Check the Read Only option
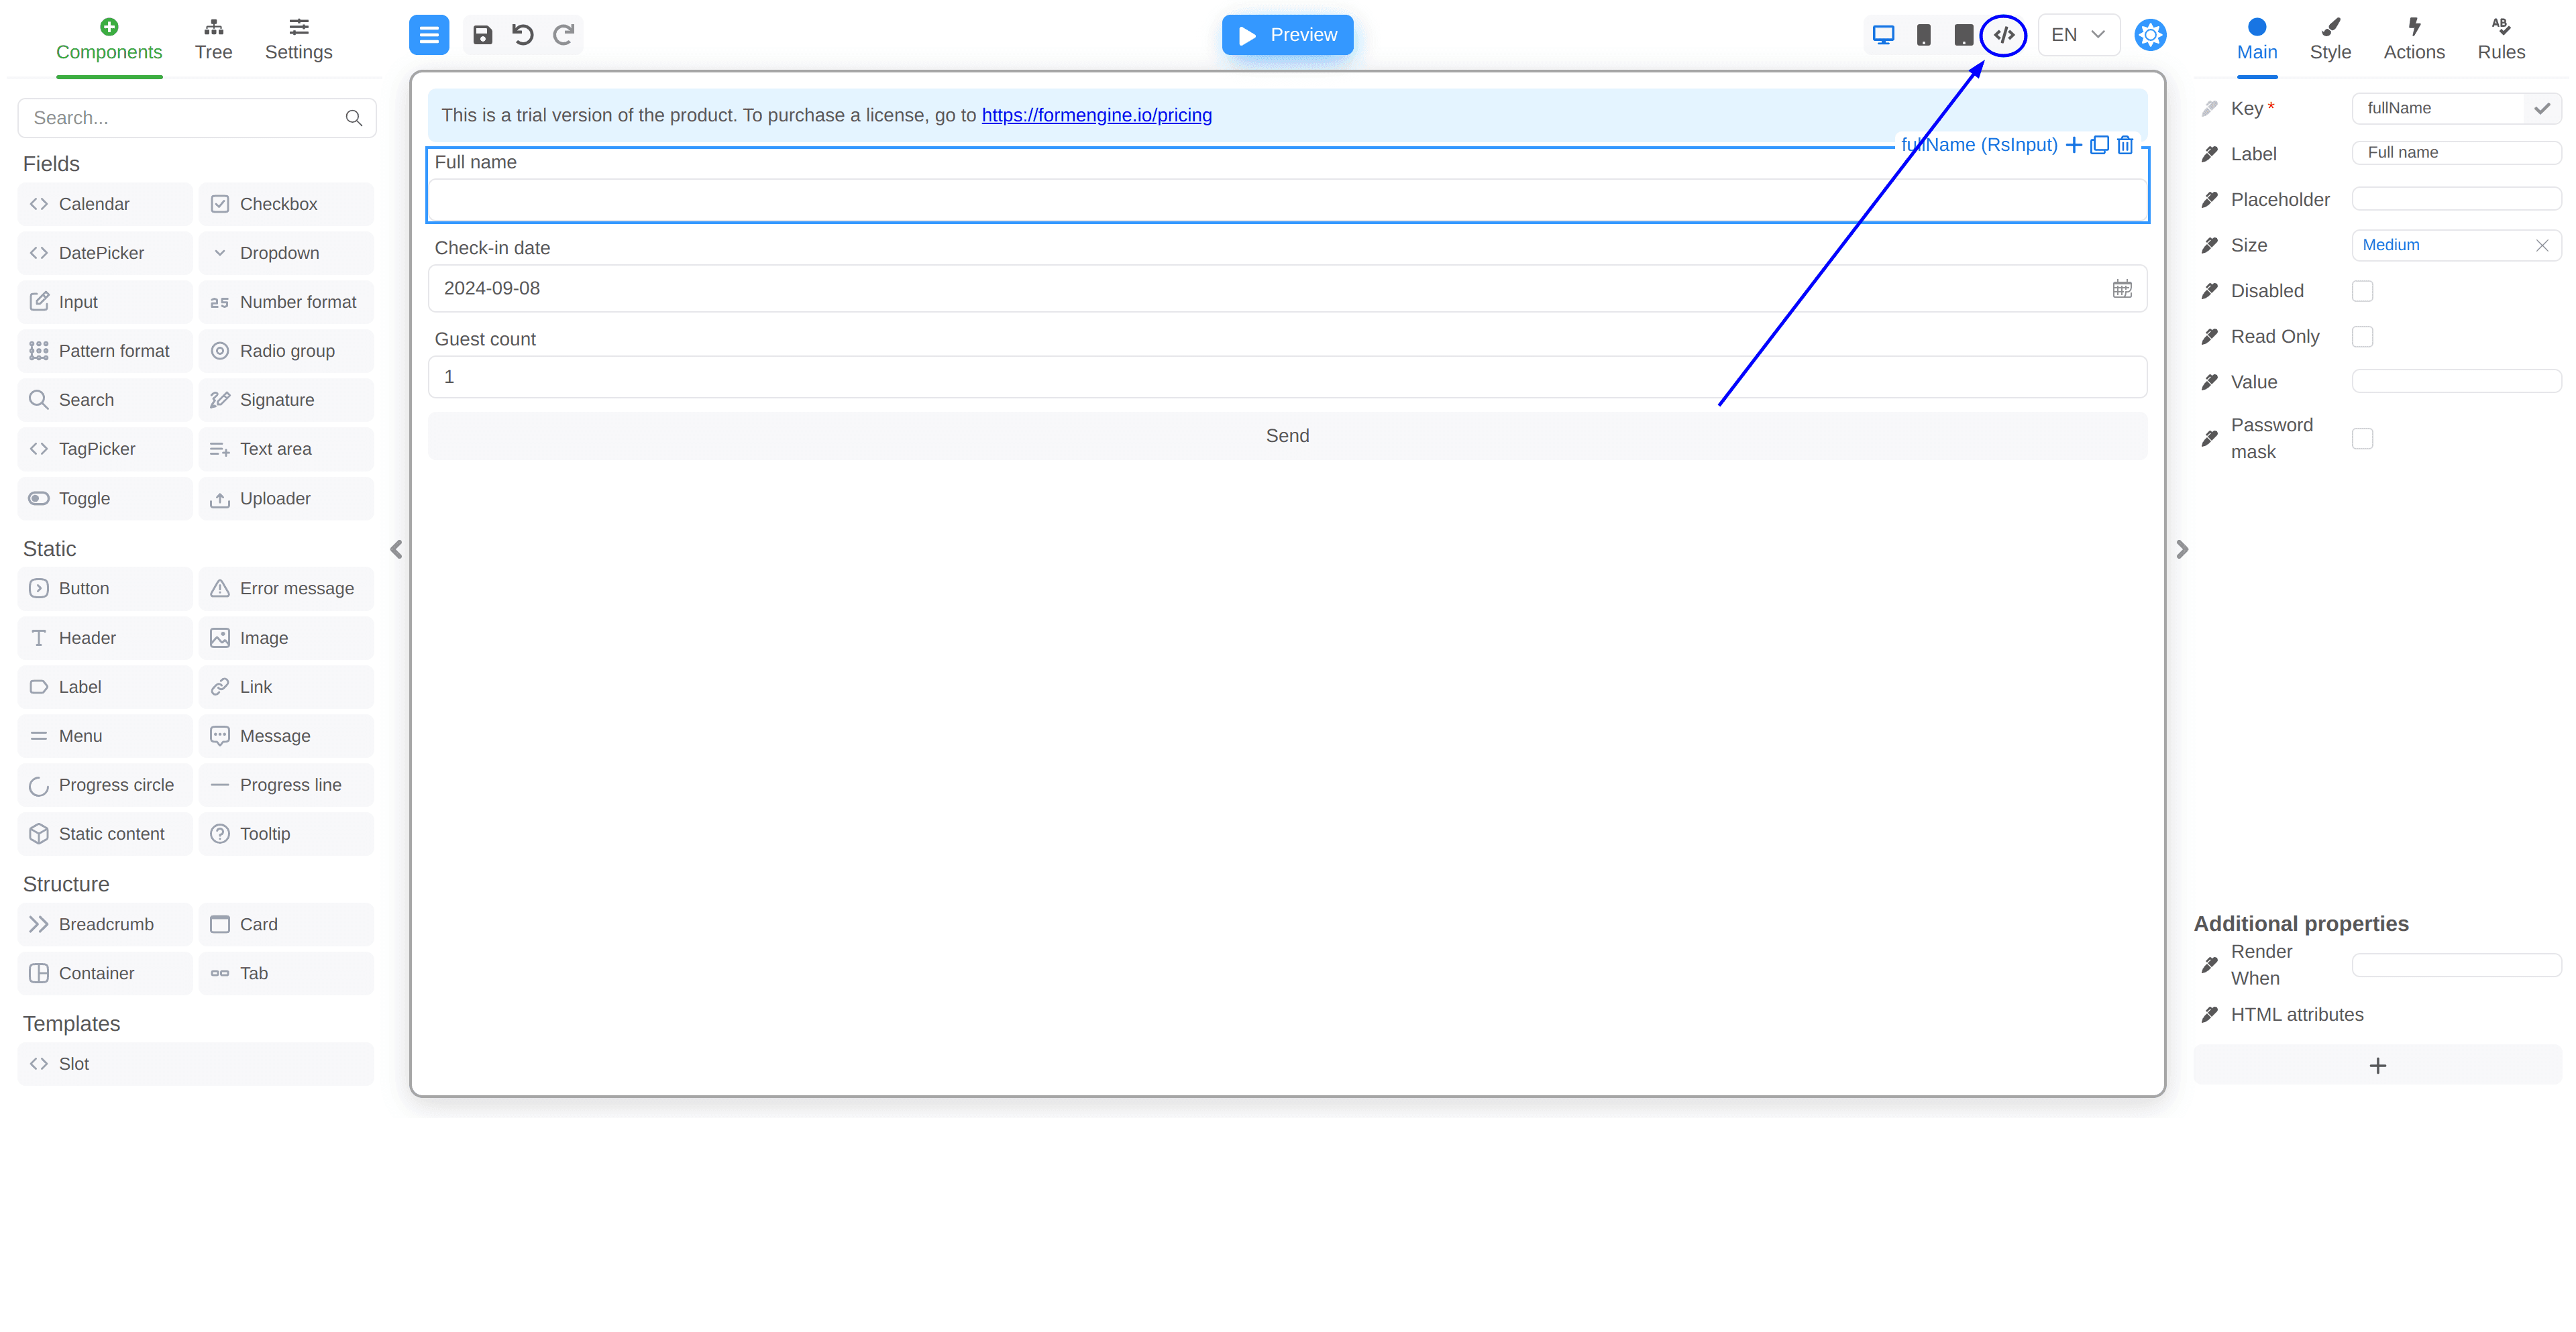 coord(2364,336)
